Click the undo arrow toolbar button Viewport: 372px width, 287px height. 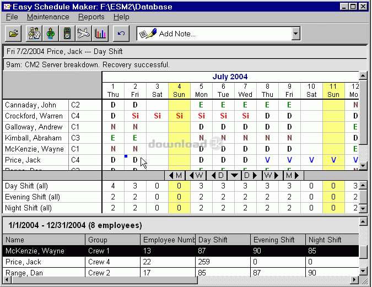coord(121,34)
